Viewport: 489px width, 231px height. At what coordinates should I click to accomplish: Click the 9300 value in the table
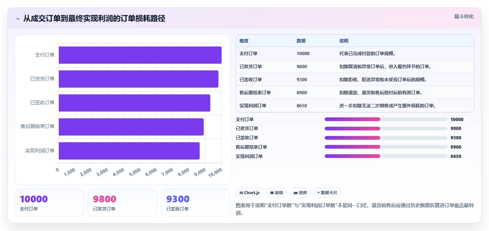tap(302, 79)
